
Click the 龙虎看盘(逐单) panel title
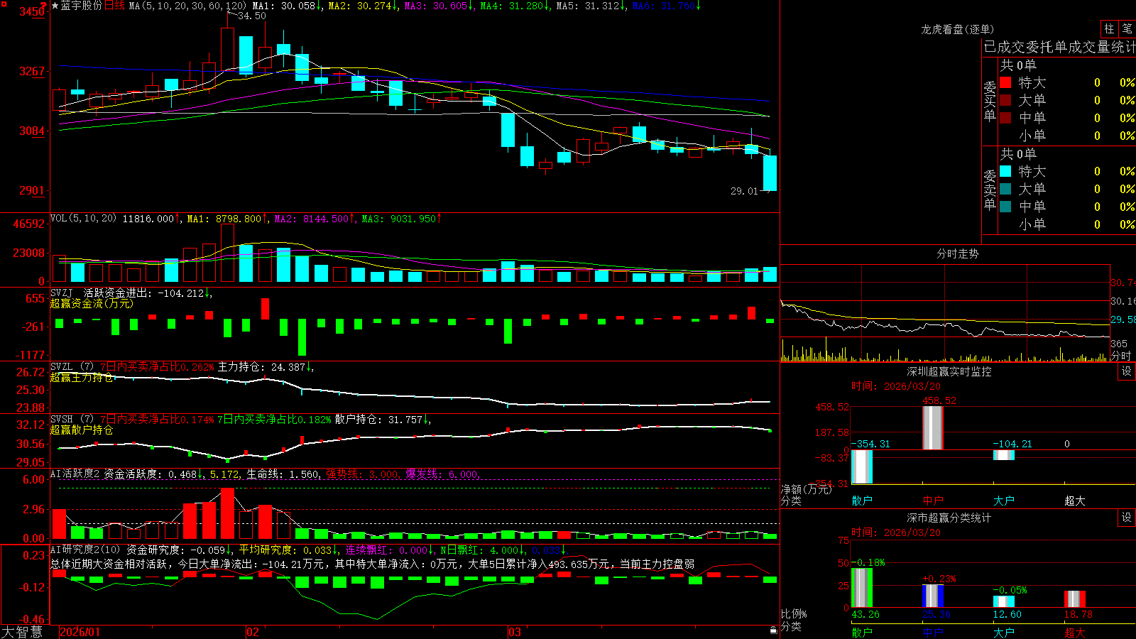tap(958, 29)
